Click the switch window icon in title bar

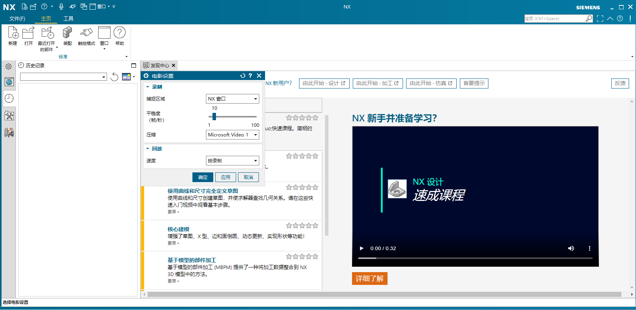[x=84, y=7]
